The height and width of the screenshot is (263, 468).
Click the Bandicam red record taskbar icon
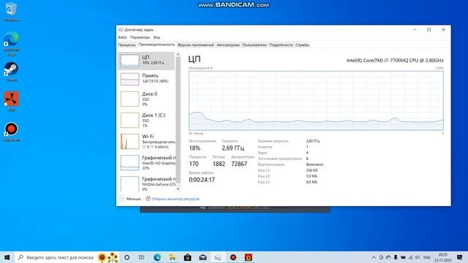(x=233, y=257)
